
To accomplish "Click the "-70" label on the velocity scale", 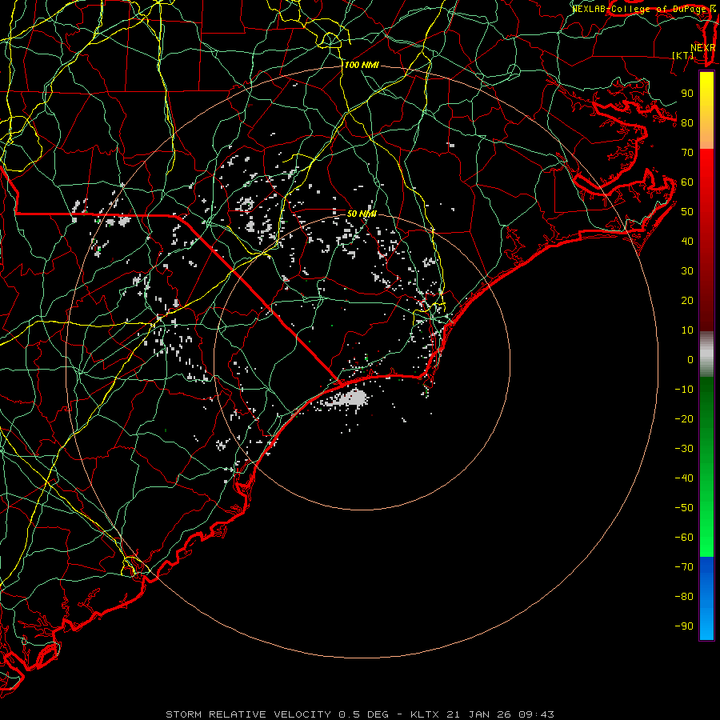I will pos(684,567).
